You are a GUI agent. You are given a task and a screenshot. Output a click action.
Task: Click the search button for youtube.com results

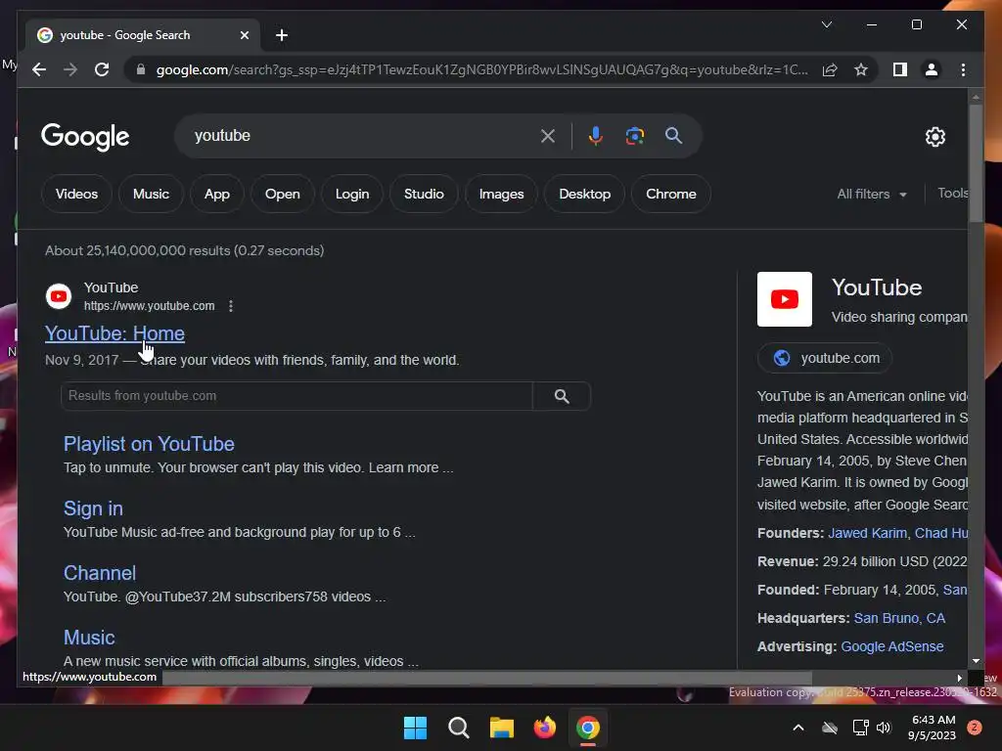pos(562,396)
